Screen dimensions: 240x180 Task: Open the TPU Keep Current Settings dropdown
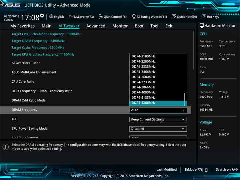pyautogui.click(x=158, y=119)
